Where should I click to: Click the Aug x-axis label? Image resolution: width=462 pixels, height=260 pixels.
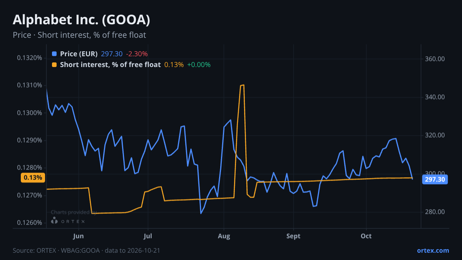click(x=224, y=236)
